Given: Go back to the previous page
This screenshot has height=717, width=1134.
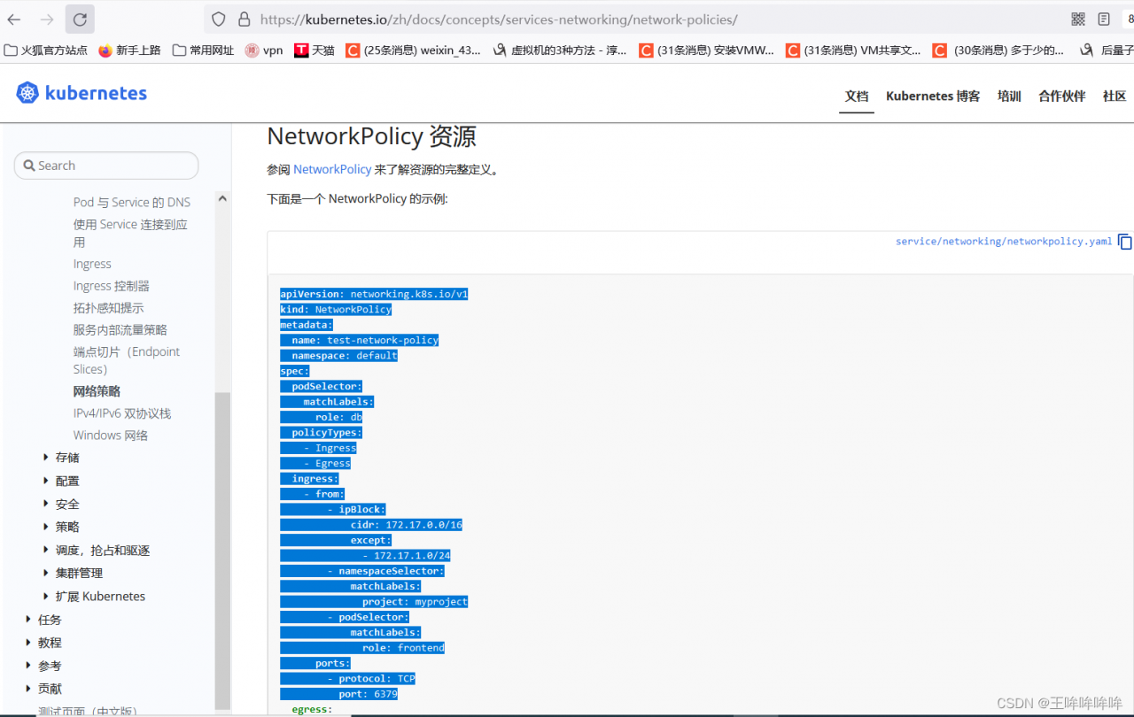Looking at the screenshot, I should (x=15, y=19).
